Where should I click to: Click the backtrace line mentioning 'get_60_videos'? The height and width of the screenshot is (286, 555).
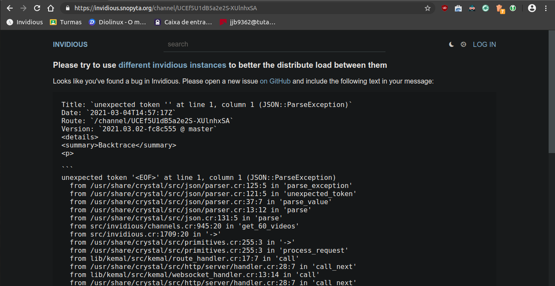pos(184,226)
